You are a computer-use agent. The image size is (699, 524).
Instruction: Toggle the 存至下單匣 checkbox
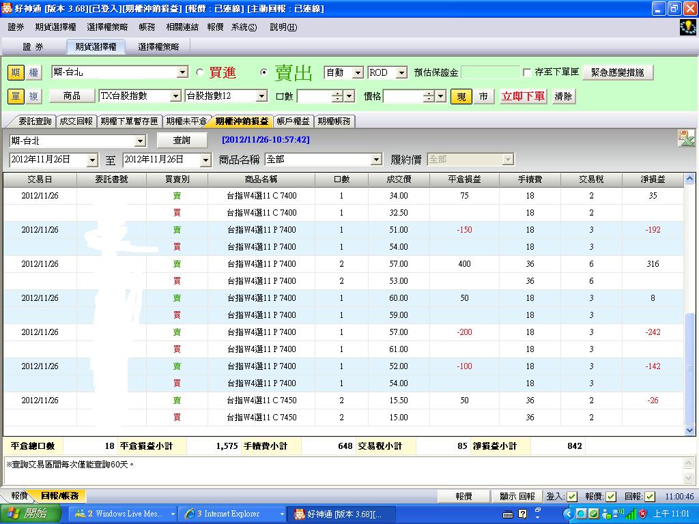pos(526,72)
